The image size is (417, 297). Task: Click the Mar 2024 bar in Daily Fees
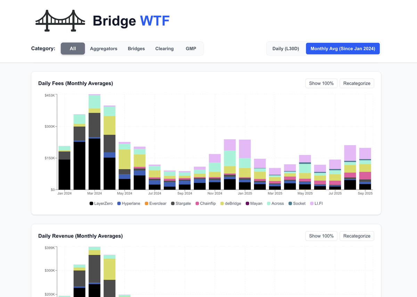(95, 142)
